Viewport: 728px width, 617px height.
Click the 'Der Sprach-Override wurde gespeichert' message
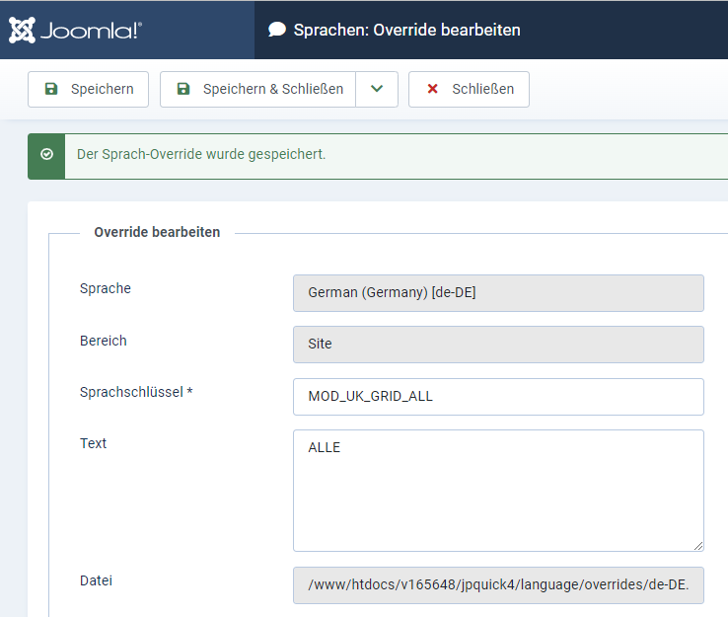pyautogui.click(x=201, y=154)
